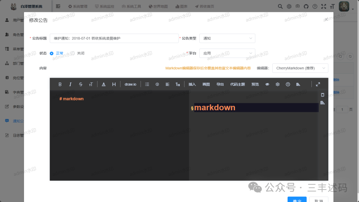Viewport: 359px width, 202px height.
Task: Click the books icon in preview sidebar
Action: click(322, 103)
